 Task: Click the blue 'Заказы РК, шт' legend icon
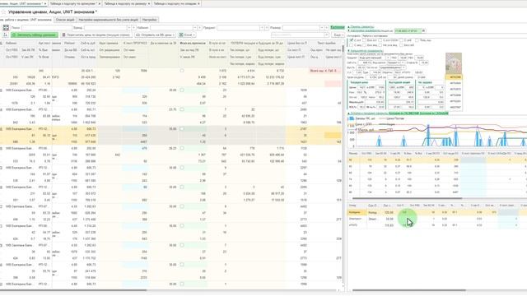click(352, 118)
